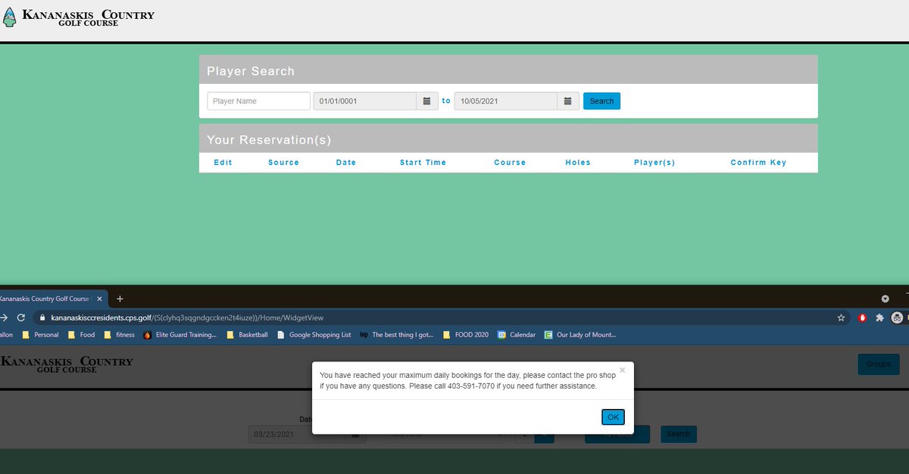Open the Calendar bookmark
The image size is (909, 474).
click(x=517, y=335)
